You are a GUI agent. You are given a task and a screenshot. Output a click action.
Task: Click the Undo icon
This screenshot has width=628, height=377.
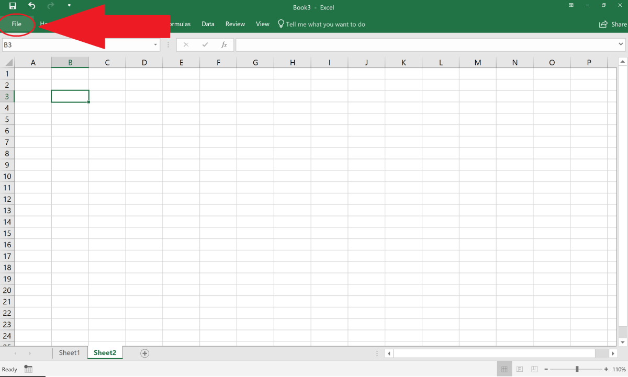[31, 5]
